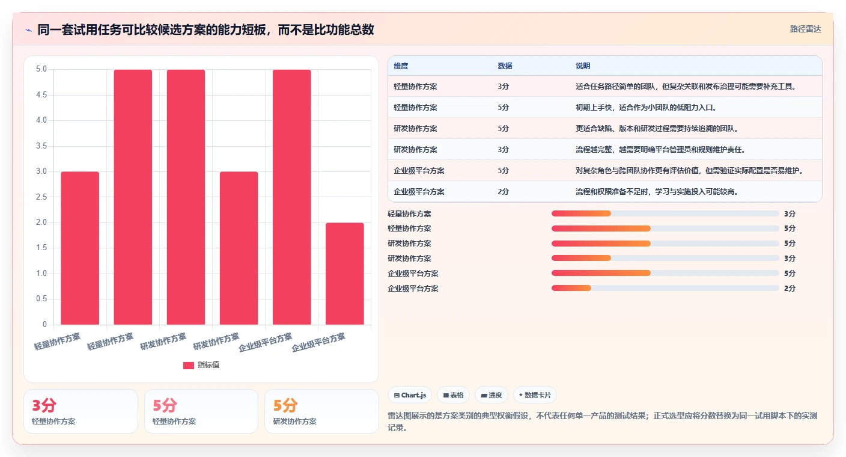This screenshot has width=846, height=457.
Task: Click the 企业级平台方案 progress bar showing 2分
Action: [x=665, y=289]
